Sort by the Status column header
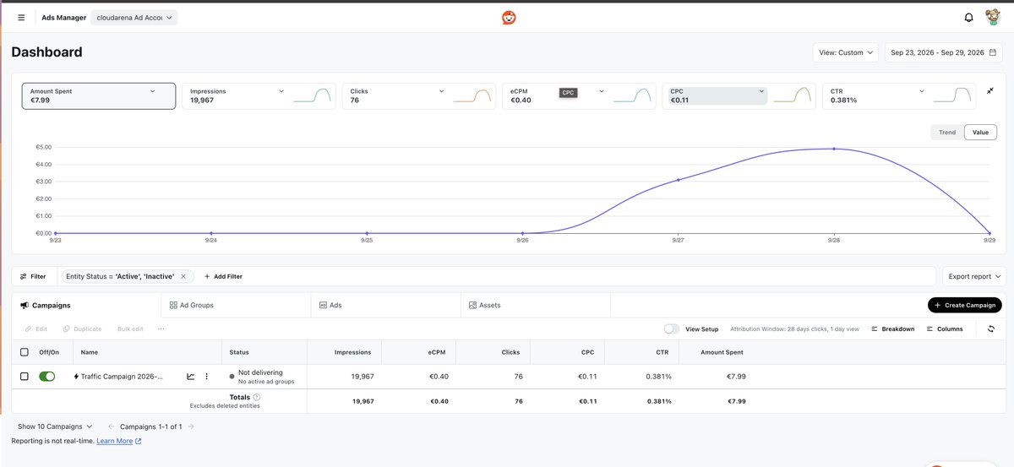The image size is (1014, 467). coord(239,352)
